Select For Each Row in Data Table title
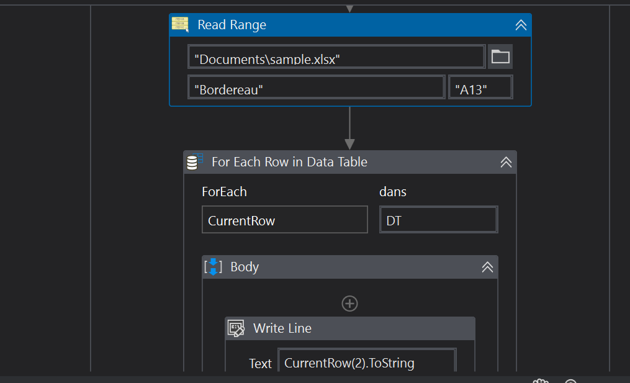This screenshot has width=630, height=383. [289, 162]
